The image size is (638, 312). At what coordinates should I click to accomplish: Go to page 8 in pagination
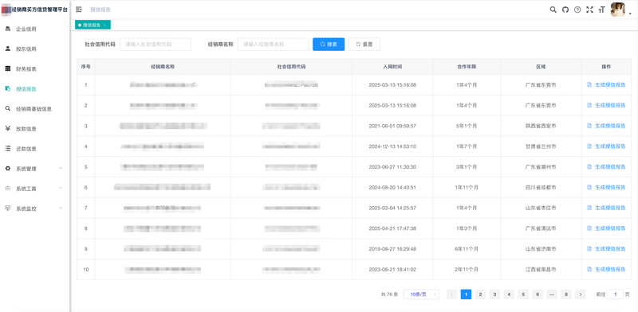coord(566,294)
